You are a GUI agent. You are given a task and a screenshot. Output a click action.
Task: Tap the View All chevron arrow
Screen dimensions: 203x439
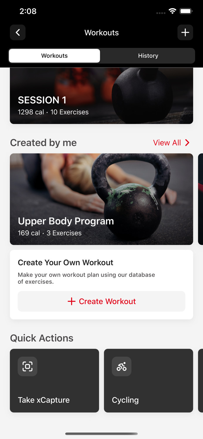[x=187, y=143]
